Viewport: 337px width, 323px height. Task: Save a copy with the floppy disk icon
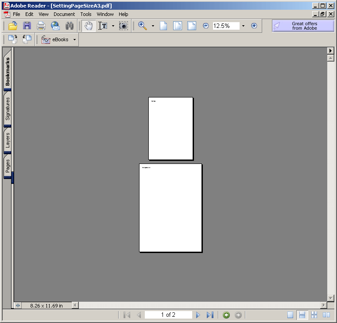point(27,26)
